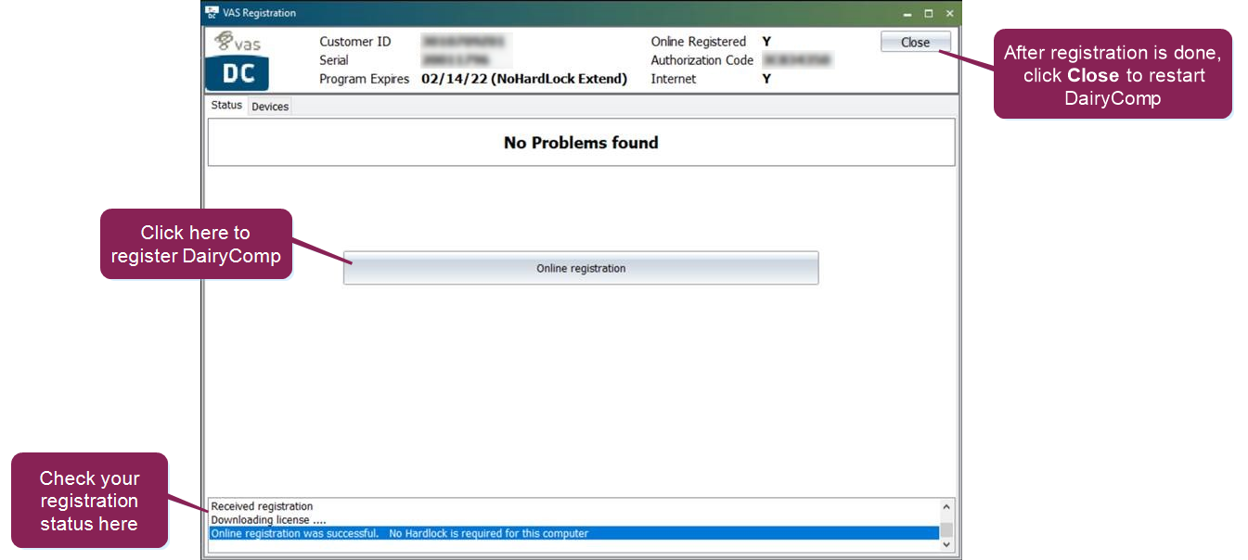The height and width of the screenshot is (560, 1248).
Task: Click the Close button to restart DairyComp
Action: tap(915, 42)
